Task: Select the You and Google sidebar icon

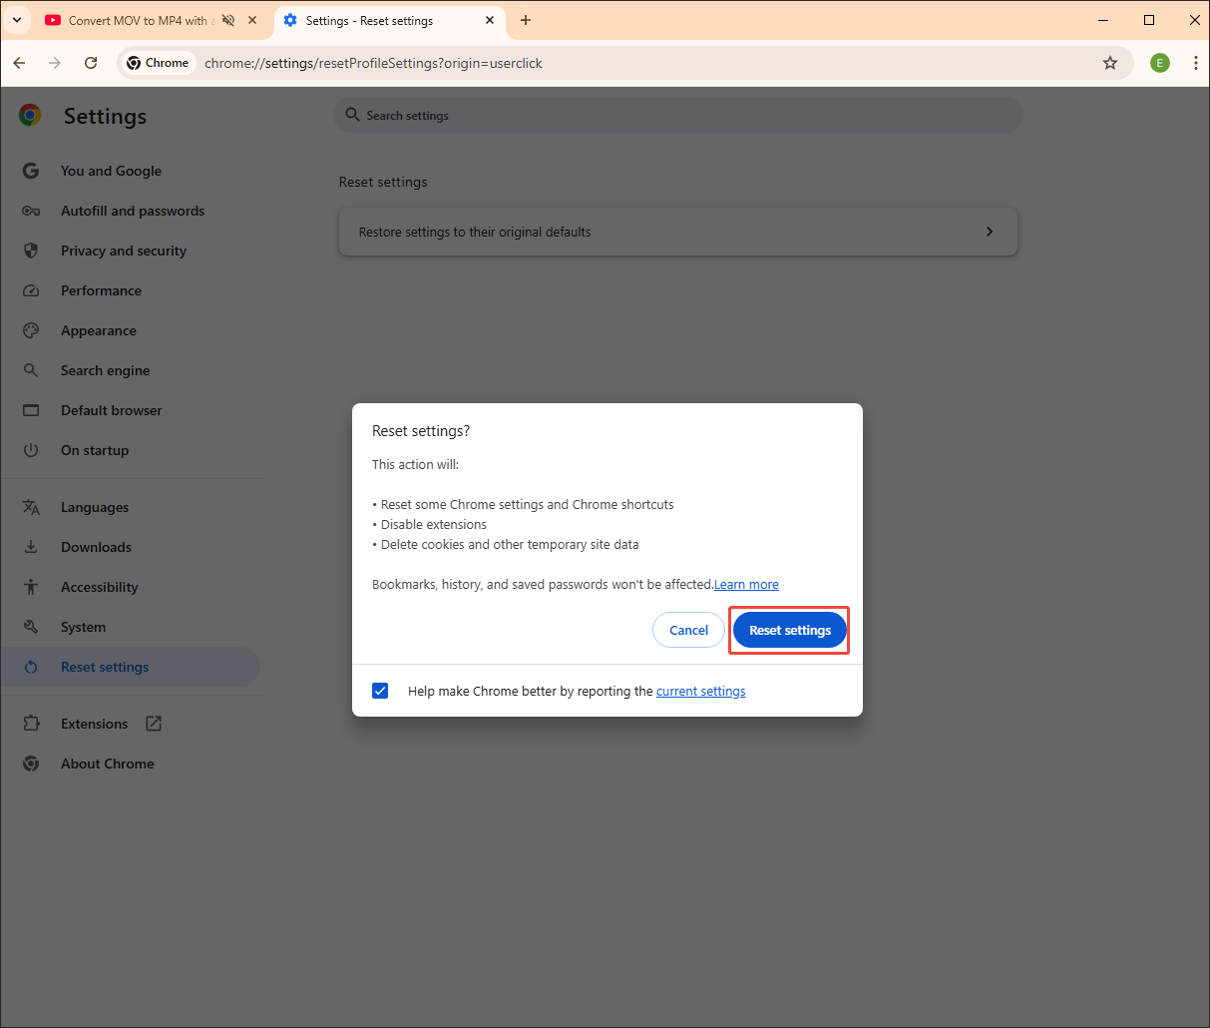Action: [31, 171]
